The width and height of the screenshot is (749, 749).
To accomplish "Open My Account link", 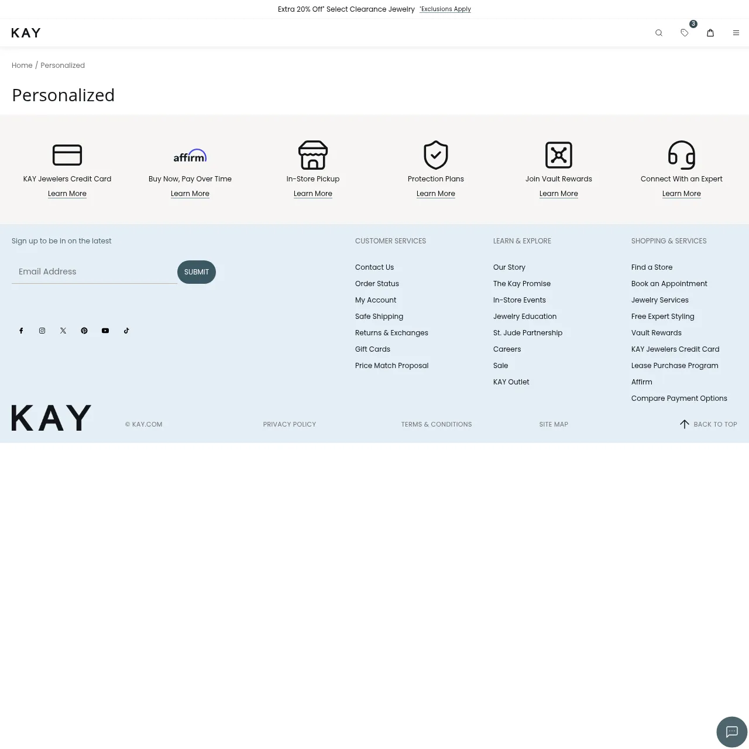I will pyautogui.click(x=376, y=300).
